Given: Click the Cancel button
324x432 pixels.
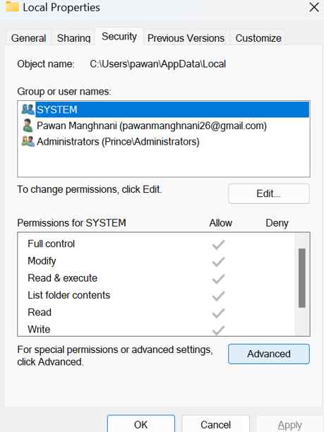Looking at the screenshot, I should coord(215,424).
